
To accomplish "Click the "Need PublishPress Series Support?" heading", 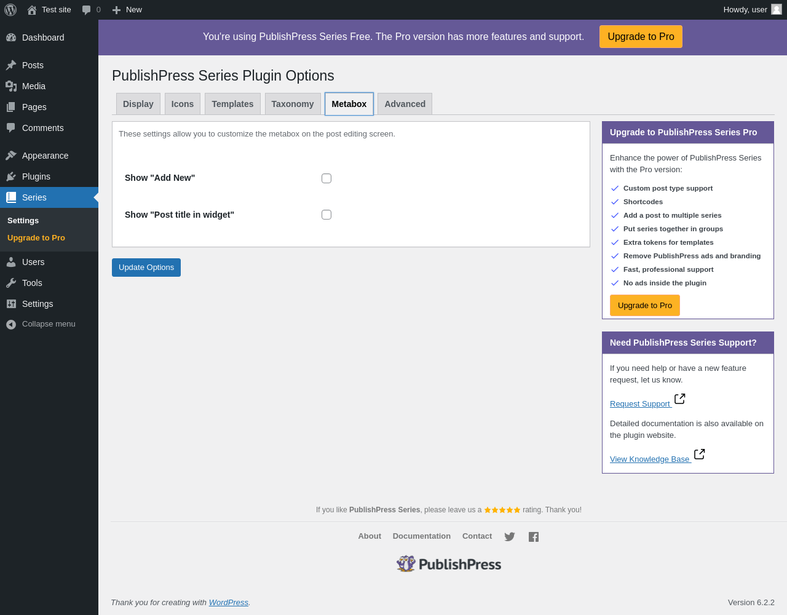I will click(x=683, y=343).
